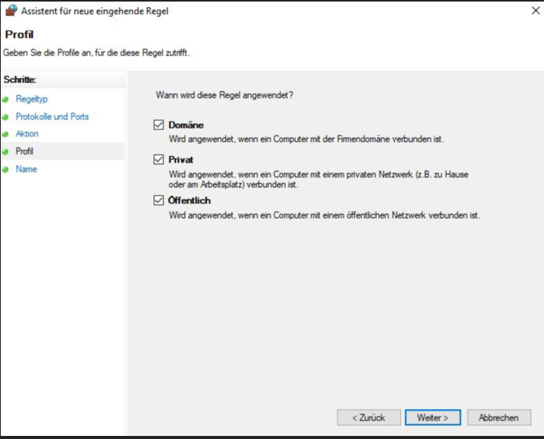Click the green bullet beside Aktion
Image resolution: width=544 pixels, height=439 pixels.
click(6, 134)
